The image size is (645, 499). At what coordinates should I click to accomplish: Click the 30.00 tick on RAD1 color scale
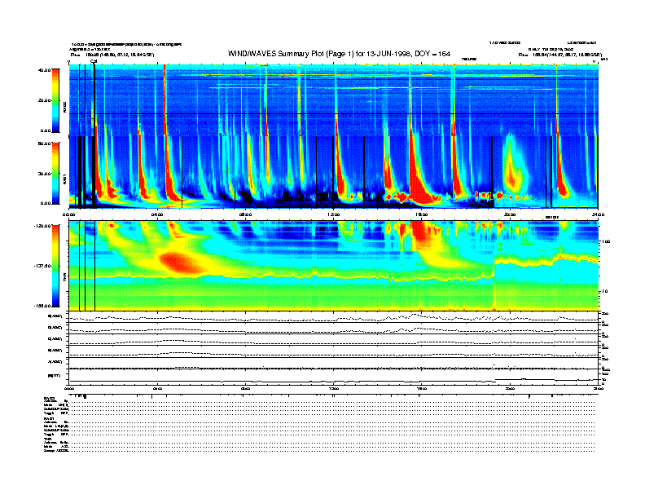(x=44, y=174)
